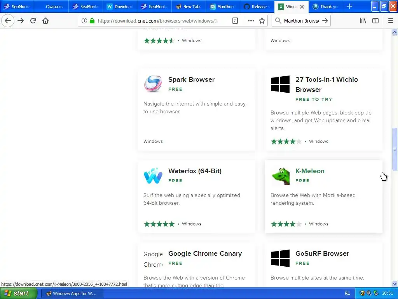Click the scrollbar up arrow
398x299 pixels.
coord(395,32)
